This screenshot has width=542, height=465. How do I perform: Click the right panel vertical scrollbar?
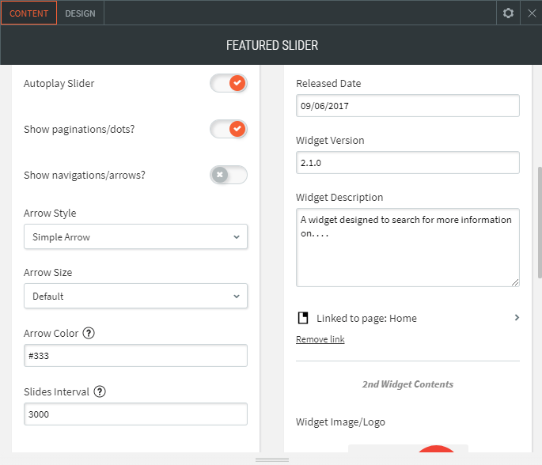point(539,221)
